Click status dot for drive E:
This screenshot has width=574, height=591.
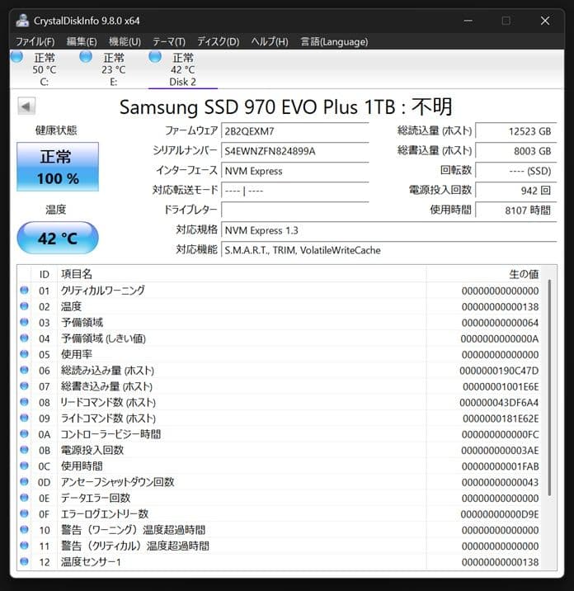point(86,57)
